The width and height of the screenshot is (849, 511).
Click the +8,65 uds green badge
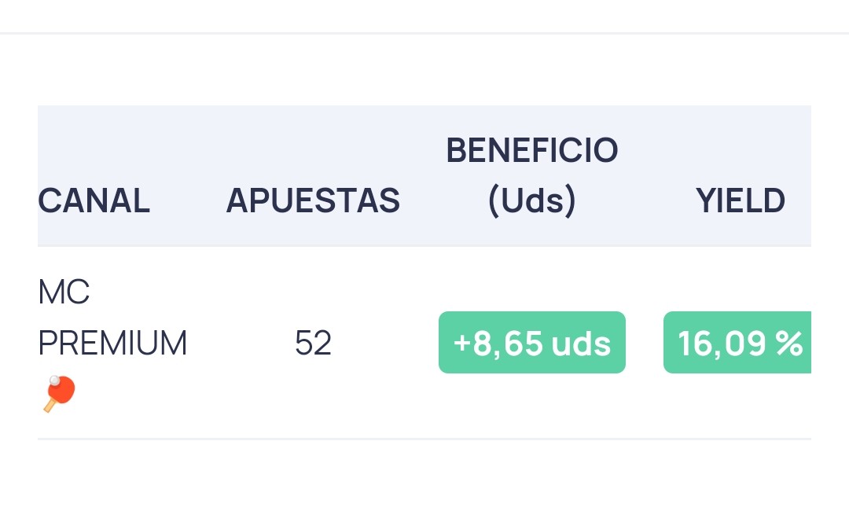click(x=531, y=342)
